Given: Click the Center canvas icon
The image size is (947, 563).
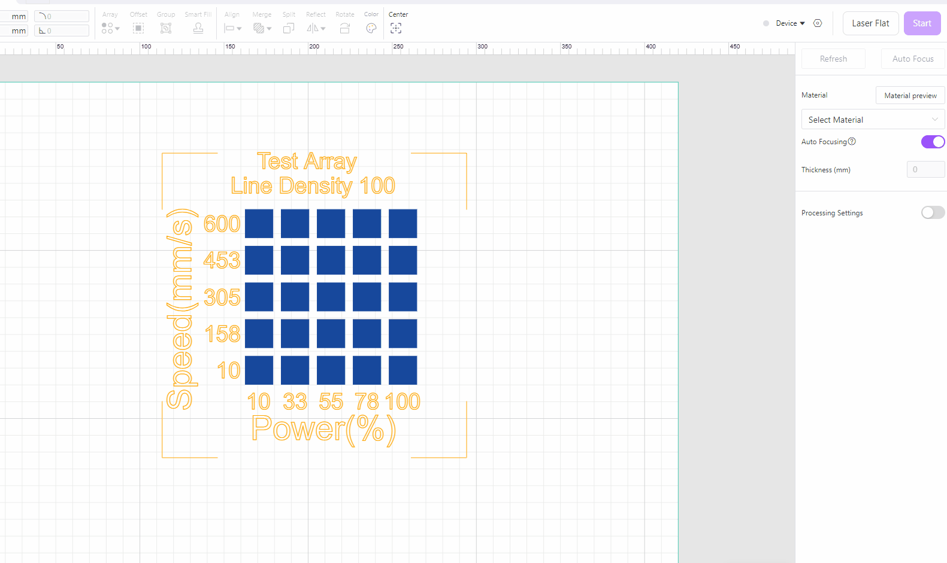Looking at the screenshot, I should click(396, 28).
